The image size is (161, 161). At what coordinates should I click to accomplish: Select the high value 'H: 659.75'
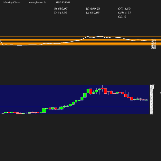93,9
